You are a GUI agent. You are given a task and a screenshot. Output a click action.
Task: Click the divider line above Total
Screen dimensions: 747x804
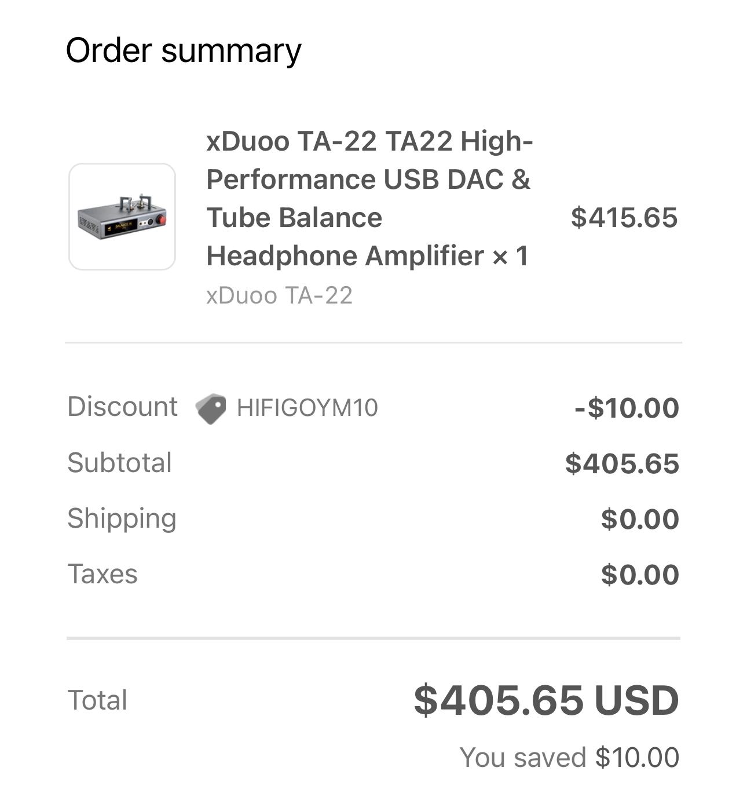373,638
